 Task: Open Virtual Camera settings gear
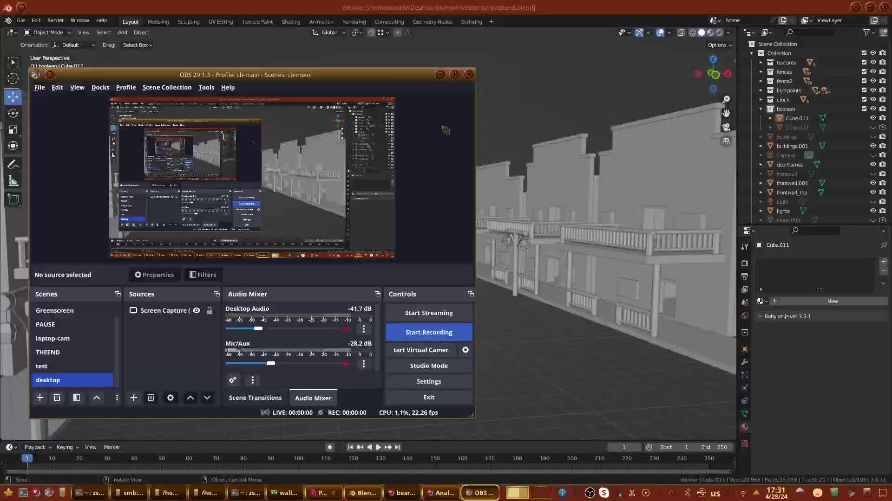(465, 350)
